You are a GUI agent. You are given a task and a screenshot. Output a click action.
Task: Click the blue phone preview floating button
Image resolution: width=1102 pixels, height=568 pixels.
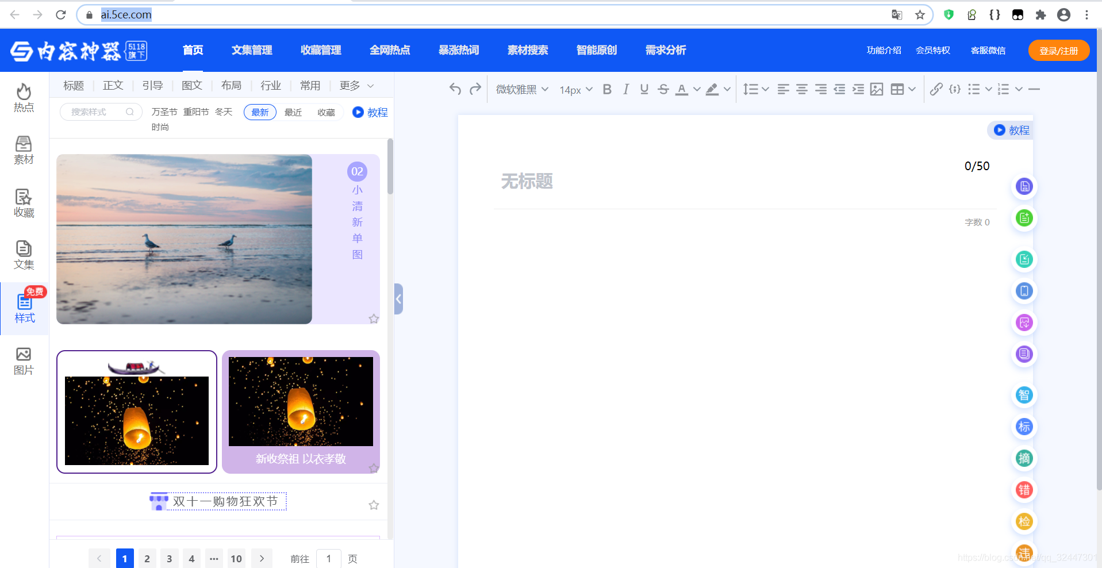[1024, 291]
